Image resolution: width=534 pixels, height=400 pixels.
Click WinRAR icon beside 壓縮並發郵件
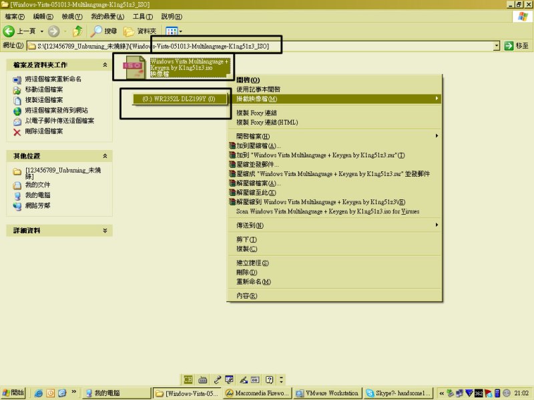click(232, 164)
